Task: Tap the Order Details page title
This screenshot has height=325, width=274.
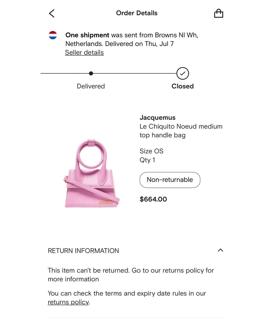Action: 137,13
